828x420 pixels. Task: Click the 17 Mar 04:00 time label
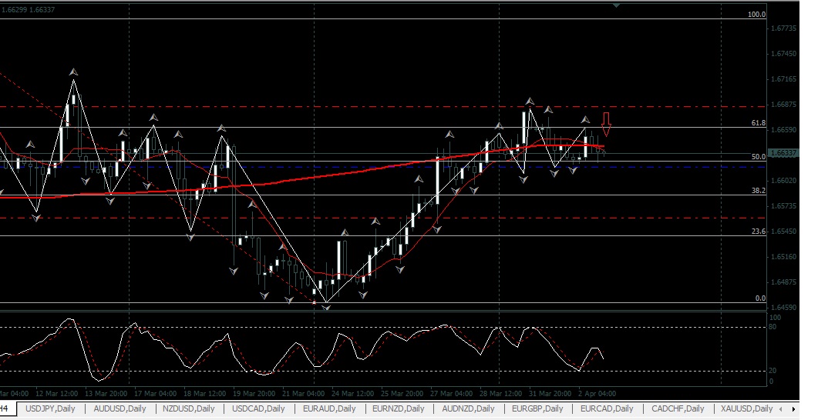155,394
